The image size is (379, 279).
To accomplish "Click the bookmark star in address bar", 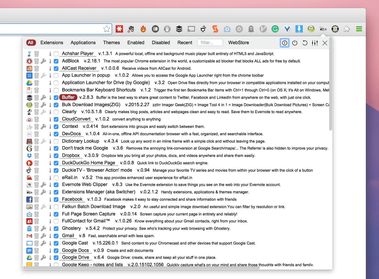I will pyautogui.click(x=107, y=29).
